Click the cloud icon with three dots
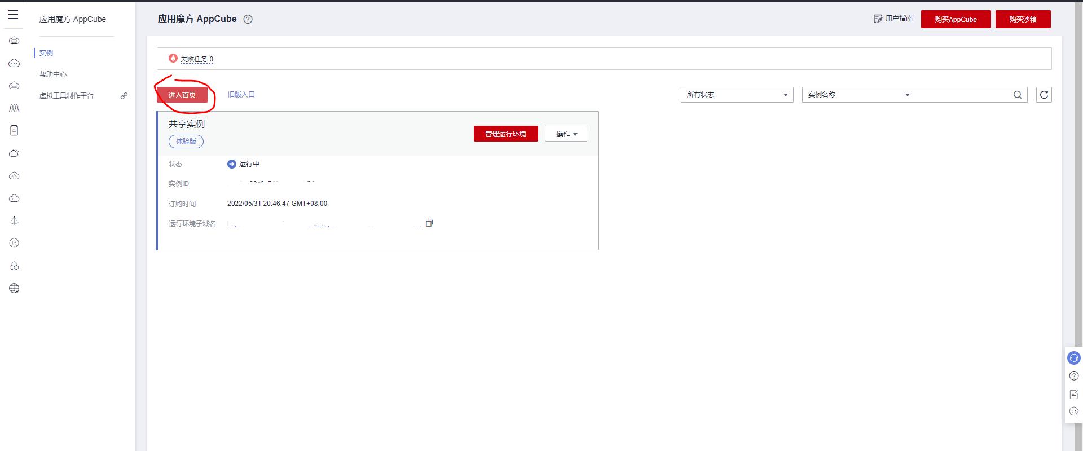Screen dimensions: 1083x451 coord(14,63)
